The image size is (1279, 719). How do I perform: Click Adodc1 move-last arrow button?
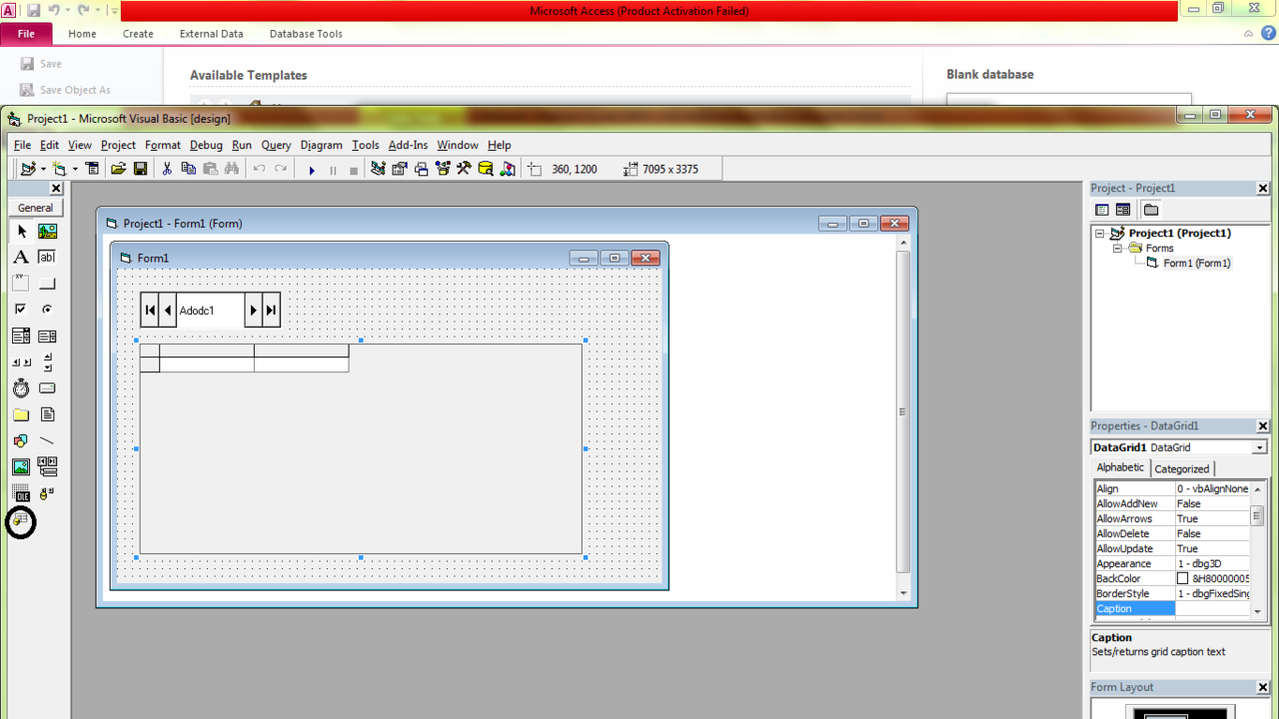(x=271, y=311)
